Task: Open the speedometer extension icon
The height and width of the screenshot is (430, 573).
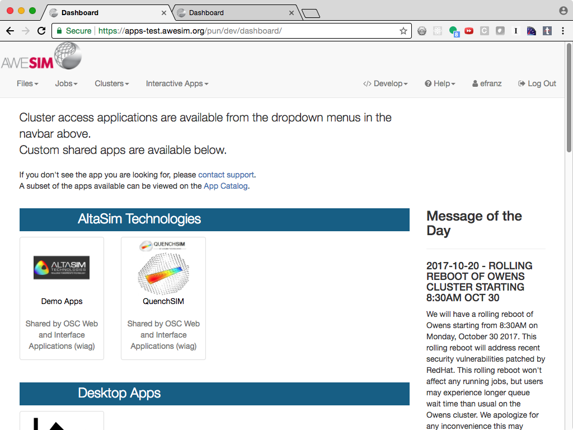Action: click(531, 31)
